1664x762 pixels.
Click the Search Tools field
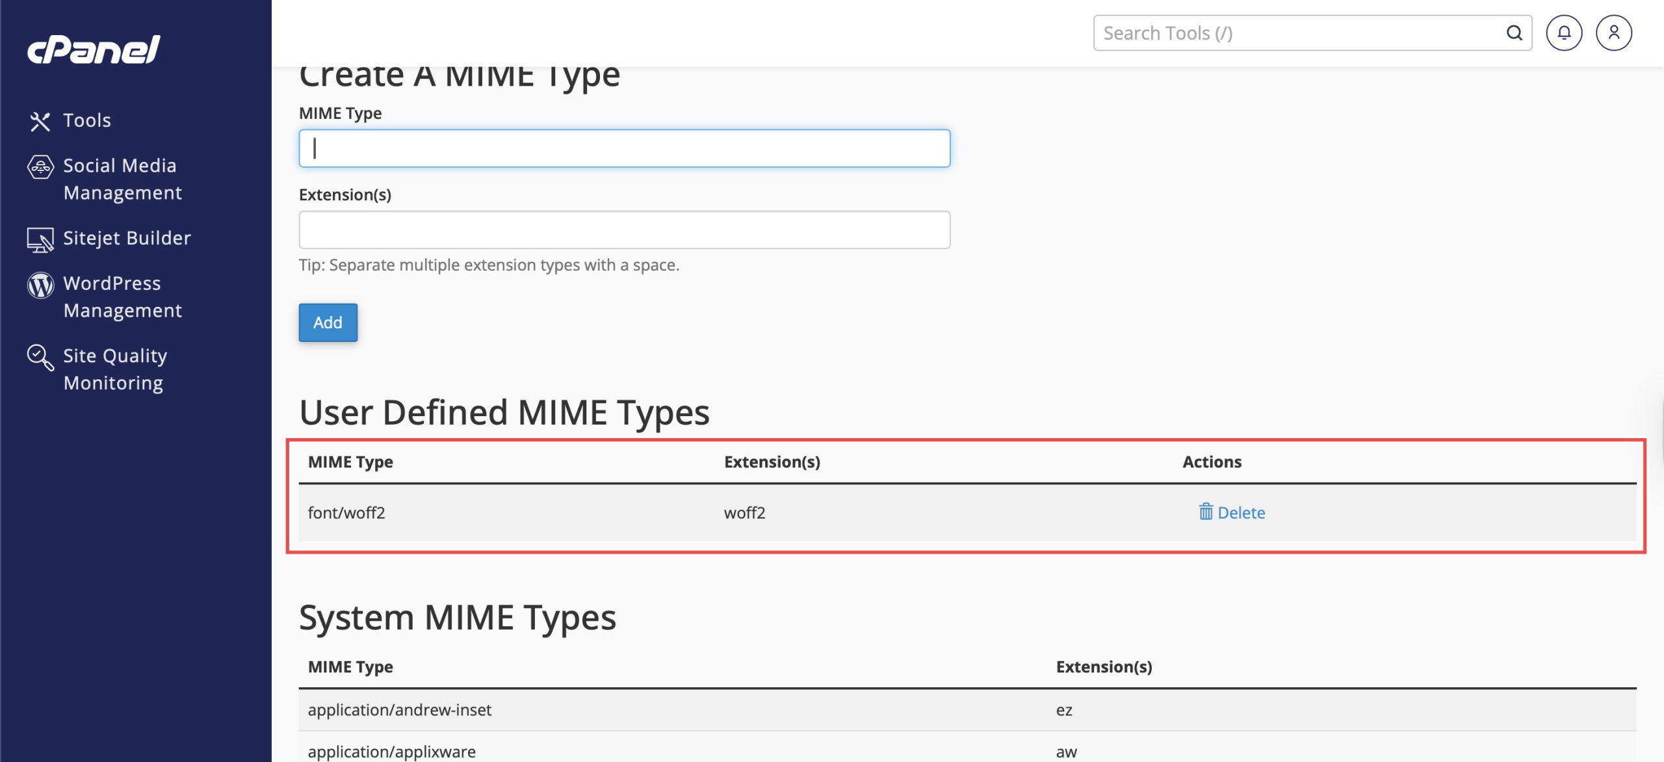click(1300, 33)
